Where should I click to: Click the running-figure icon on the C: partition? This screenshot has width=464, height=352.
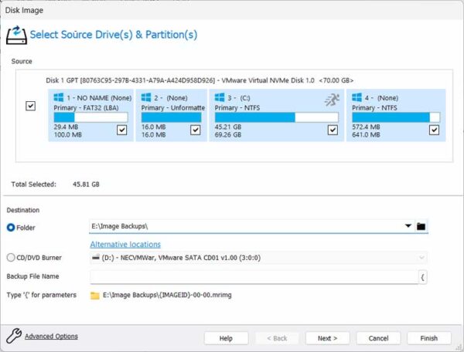(331, 99)
